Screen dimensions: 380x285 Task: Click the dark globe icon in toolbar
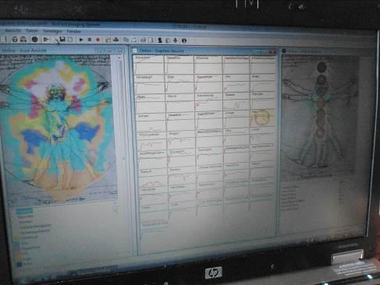[x=34, y=39]
